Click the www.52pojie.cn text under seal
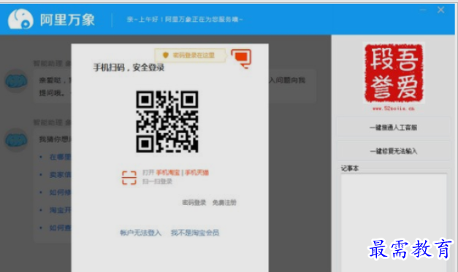The width and height of the screenshot is (458, 272). click(394, 109)
